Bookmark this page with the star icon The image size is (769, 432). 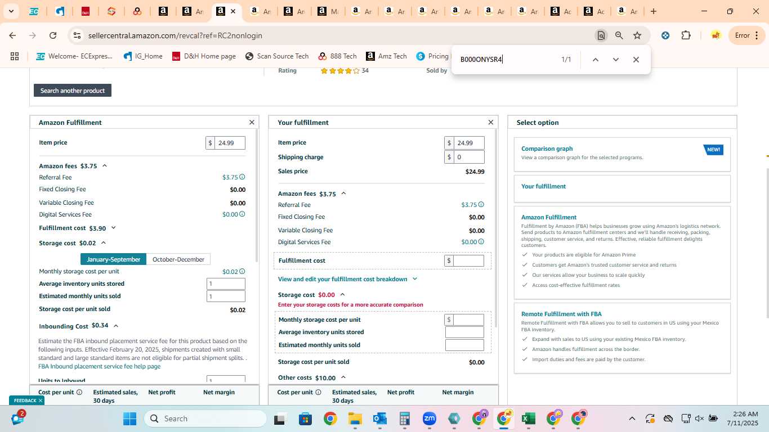637,35
